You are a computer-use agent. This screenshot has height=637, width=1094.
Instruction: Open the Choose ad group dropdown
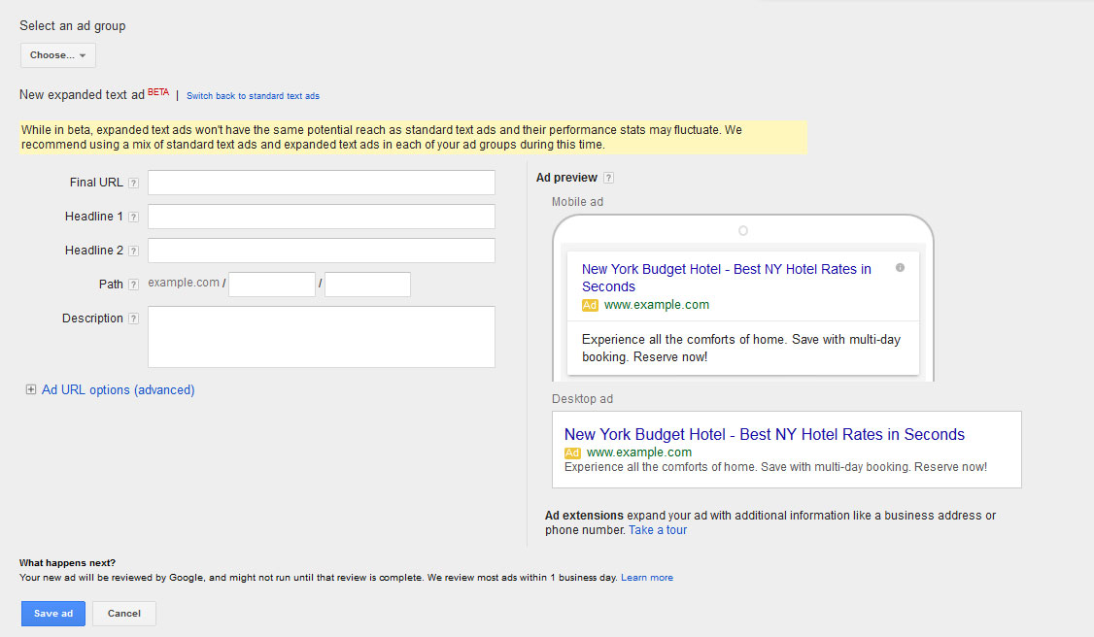(58, 55)
